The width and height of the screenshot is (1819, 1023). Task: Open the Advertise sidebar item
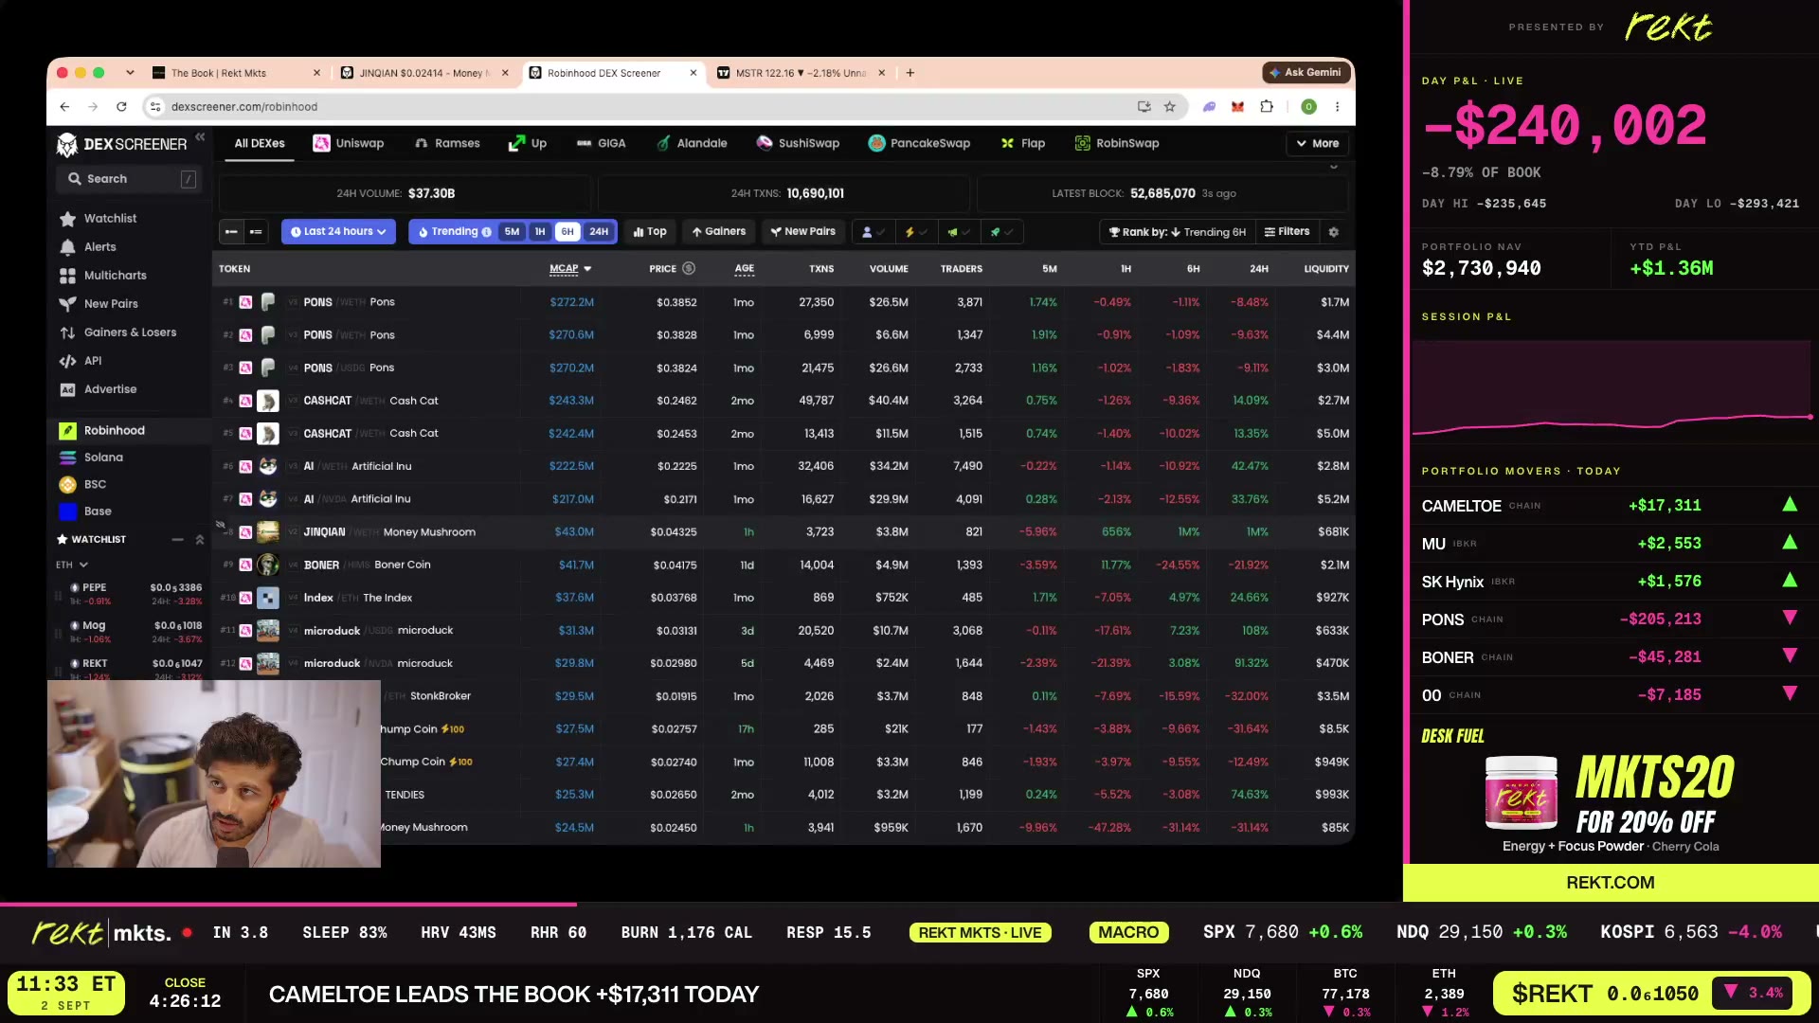point(99,389)
